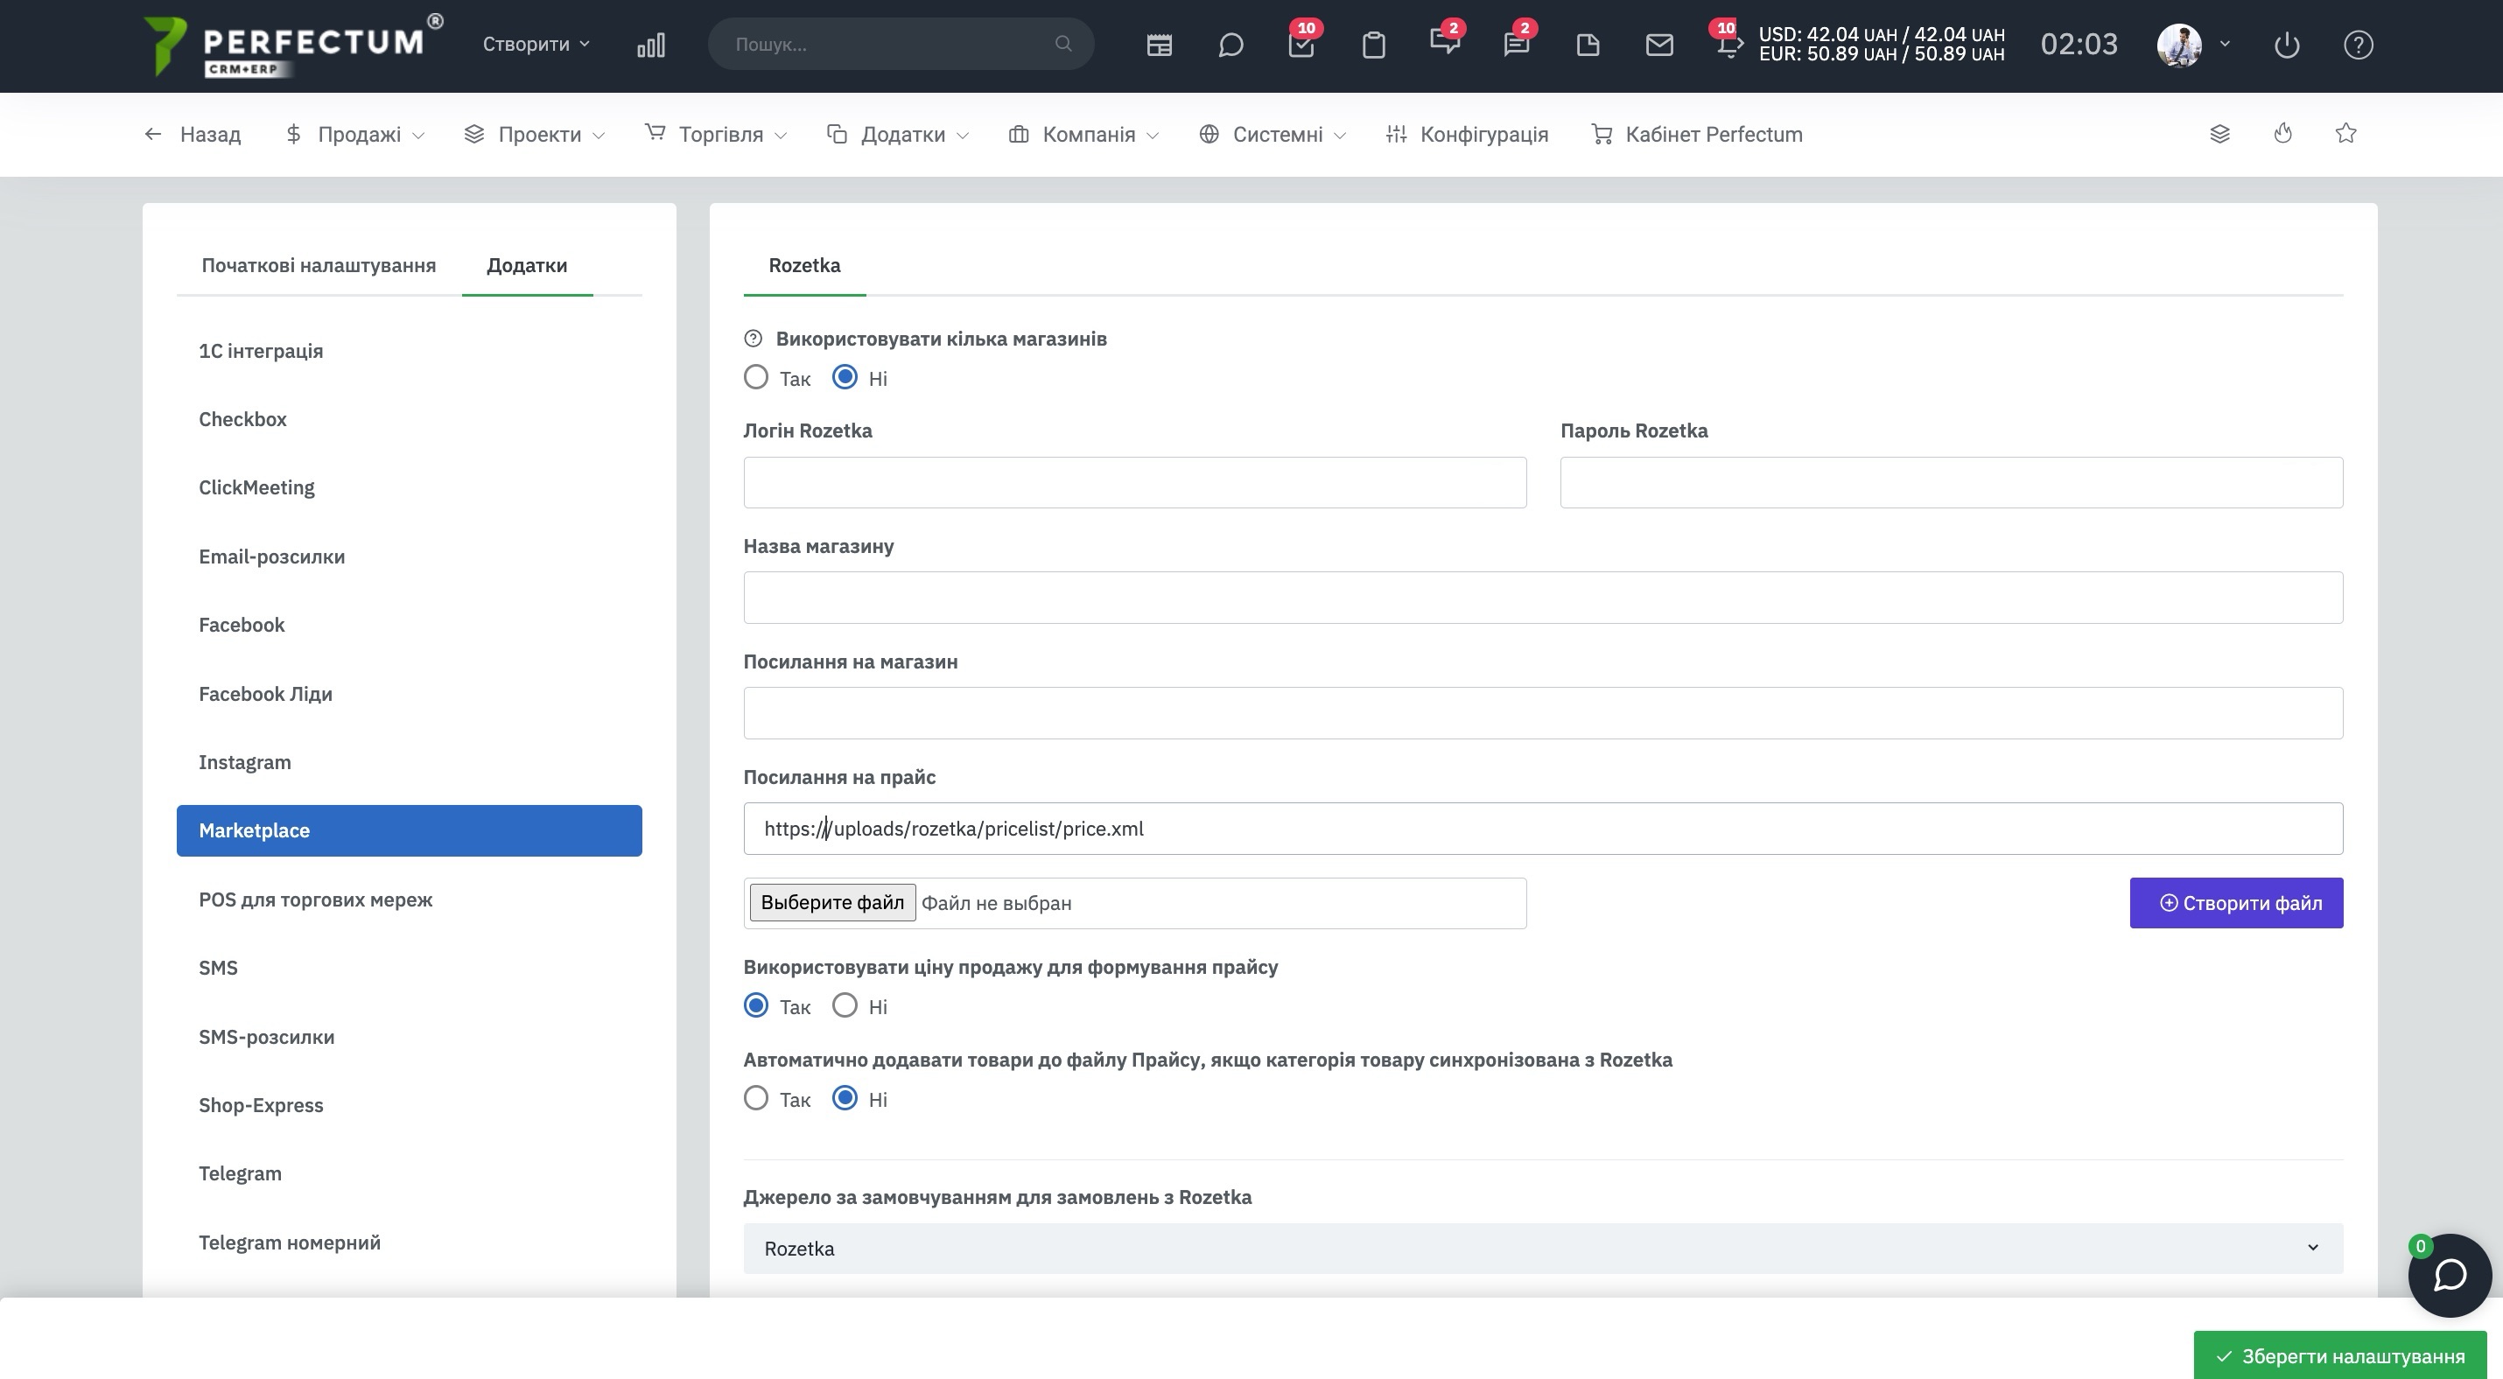Image resolution: width=2503 pixels, height=1379 pixels.
Task: Switch to 'Початкові налаштування' tab
Action: tap(319, 265)
